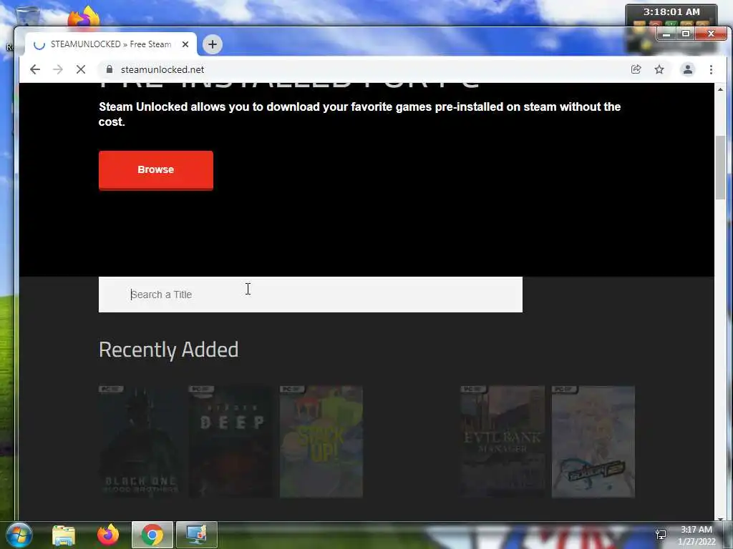
Task: Click the red Browse button
Action: [x=155, y=170]
